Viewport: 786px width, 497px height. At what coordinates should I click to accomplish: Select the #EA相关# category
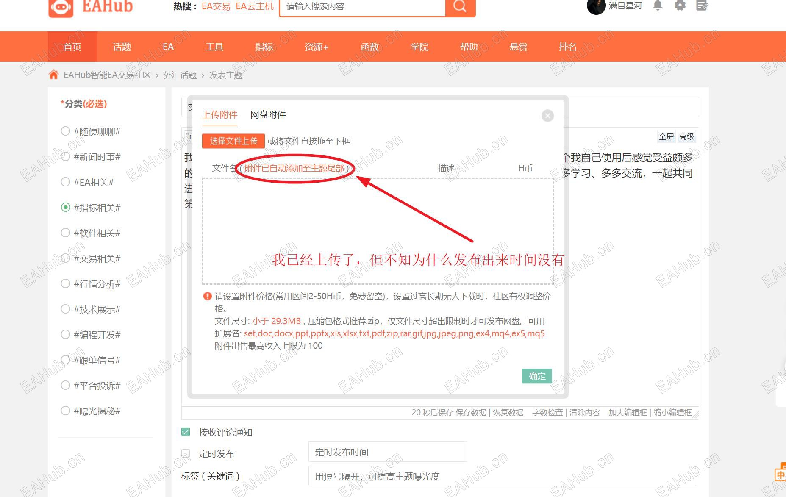pyautogui.click(x=65, y=182)
